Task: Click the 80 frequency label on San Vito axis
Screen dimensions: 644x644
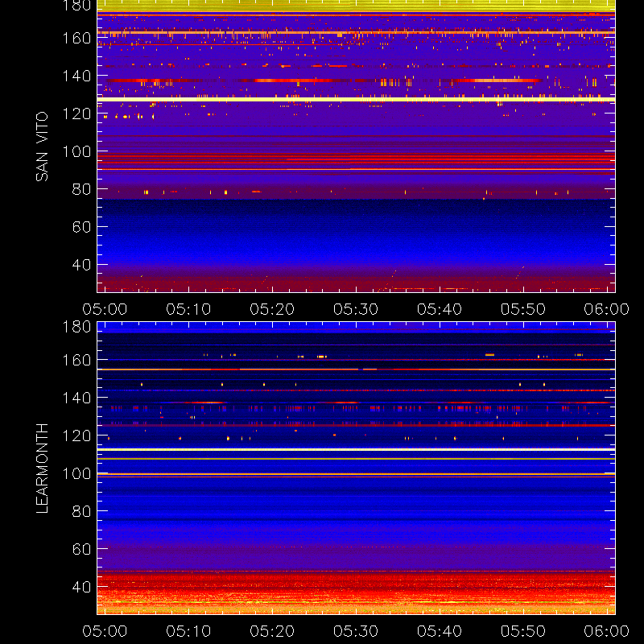Action: (82, 190)
